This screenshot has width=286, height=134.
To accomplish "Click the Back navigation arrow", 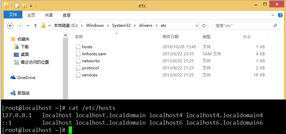I will (10, 26).
